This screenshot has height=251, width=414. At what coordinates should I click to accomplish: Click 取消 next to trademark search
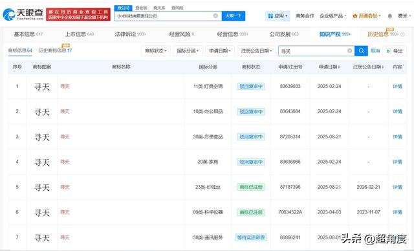pos(375,50)
